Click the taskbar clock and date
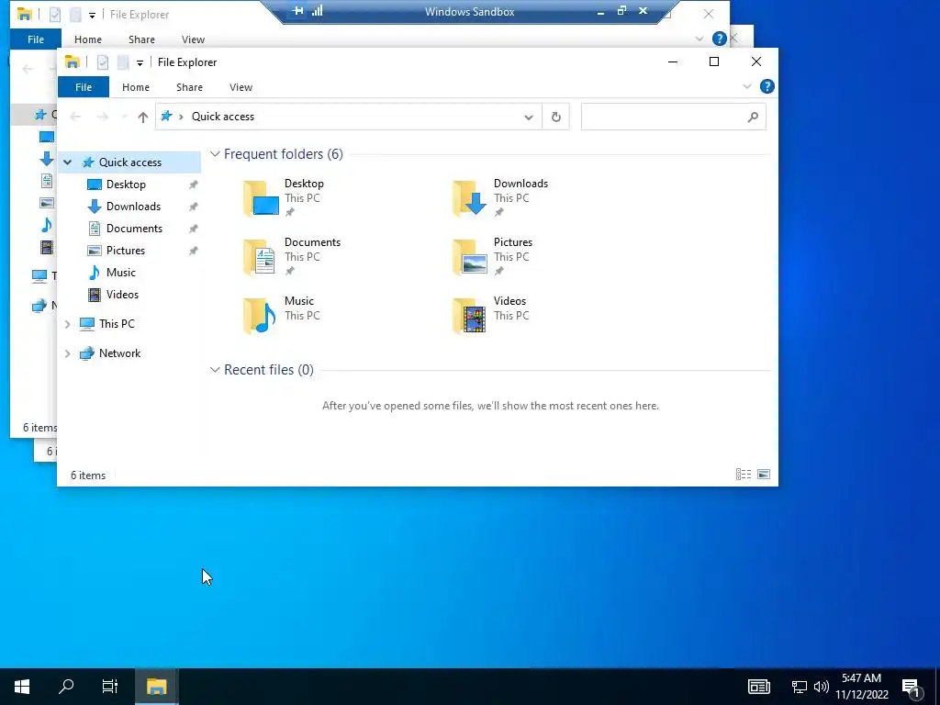Viewport: 940px width, 705px height. coord(862,687)
